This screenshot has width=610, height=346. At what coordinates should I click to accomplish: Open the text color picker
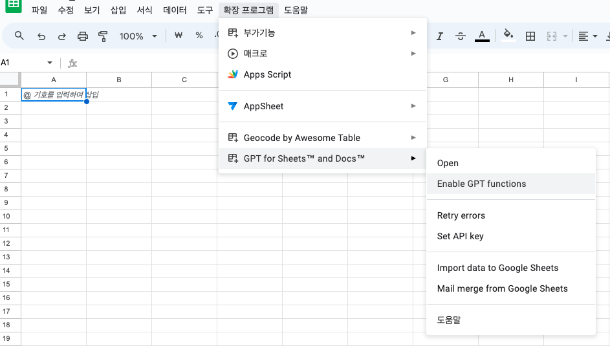482,36
